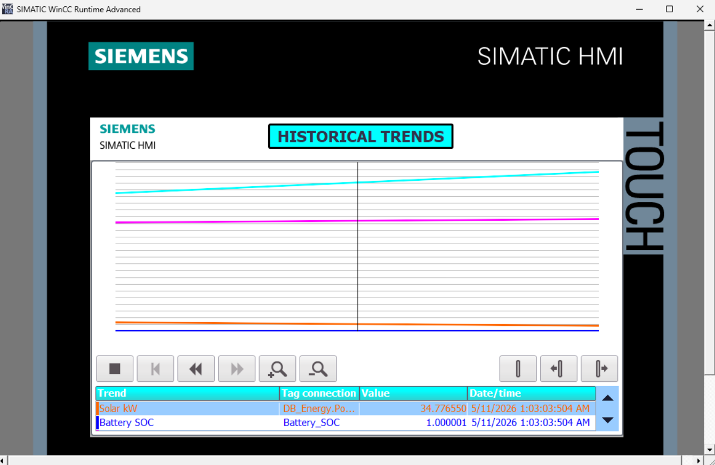This screenshot has width=715, height=465.
Task: Click the Solar kW value 34.776550
Action: click(443, 408)
